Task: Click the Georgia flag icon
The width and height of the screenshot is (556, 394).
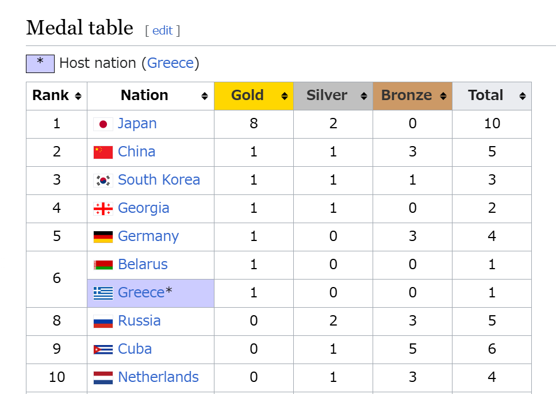Action: click(x=103, y=209)
